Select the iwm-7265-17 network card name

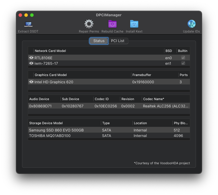coord(46,64)
